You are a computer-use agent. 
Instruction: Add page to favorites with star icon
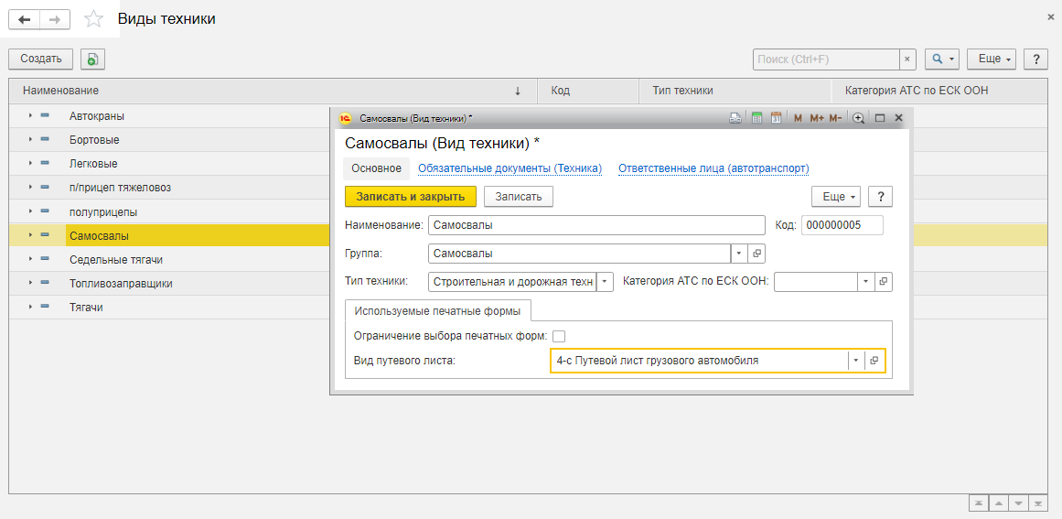coord(93,19)
